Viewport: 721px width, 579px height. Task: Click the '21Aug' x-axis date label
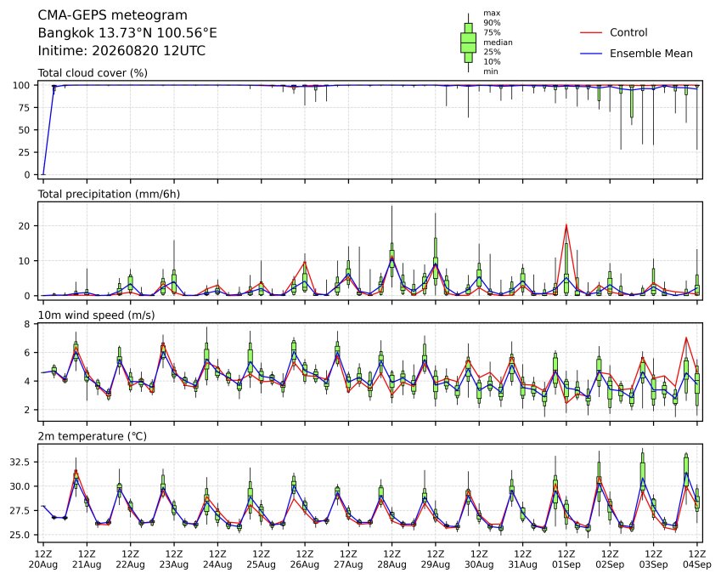(87, 565)
